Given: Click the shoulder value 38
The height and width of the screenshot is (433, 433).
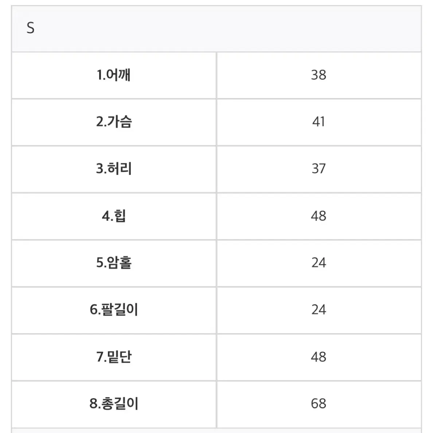Looking at the screenshot, I should pos(319,75).
